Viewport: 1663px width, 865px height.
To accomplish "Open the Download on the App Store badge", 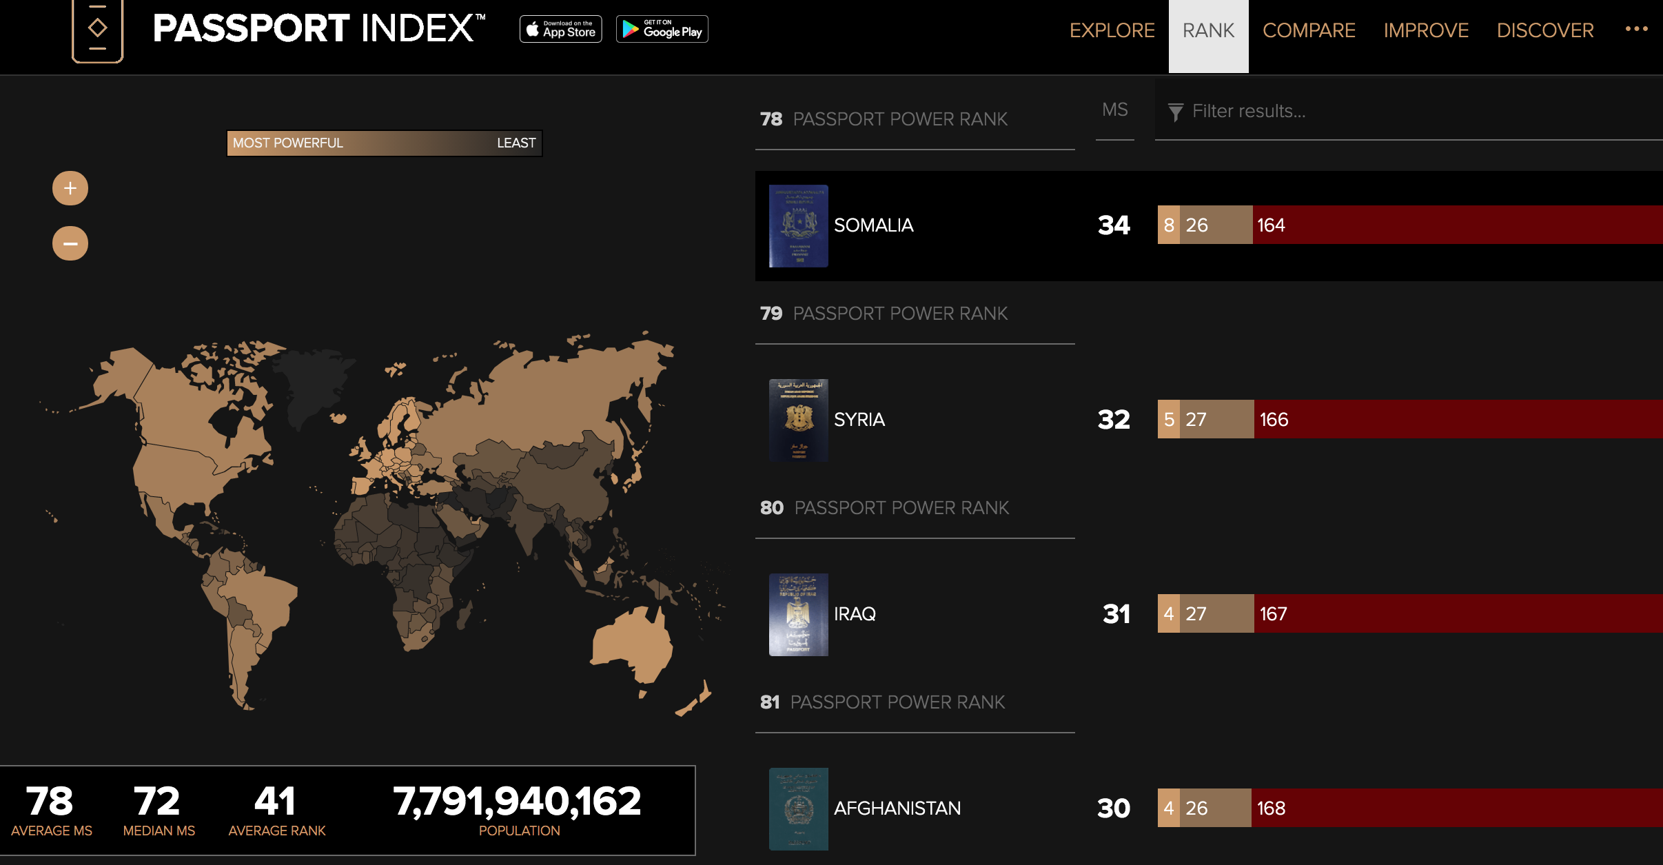I will click(x=560, y=29).
